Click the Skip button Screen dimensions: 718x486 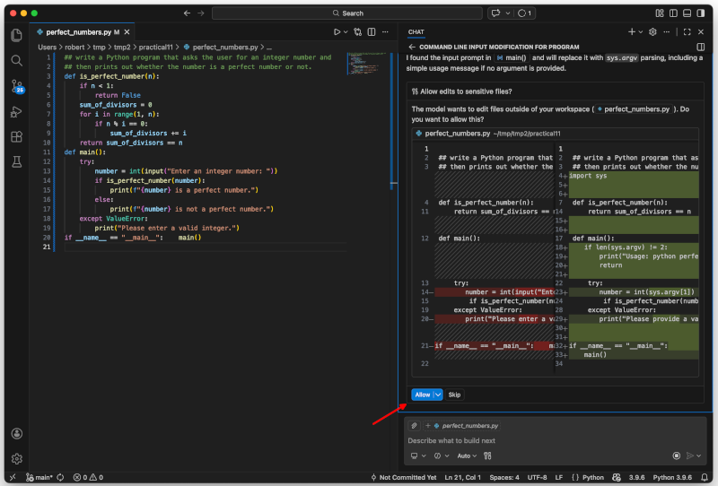tap(454, 395)
